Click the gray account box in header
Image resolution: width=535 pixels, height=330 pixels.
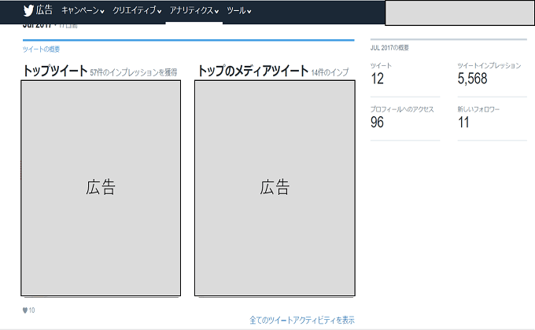pyautogui.click(x=459, y=13)
